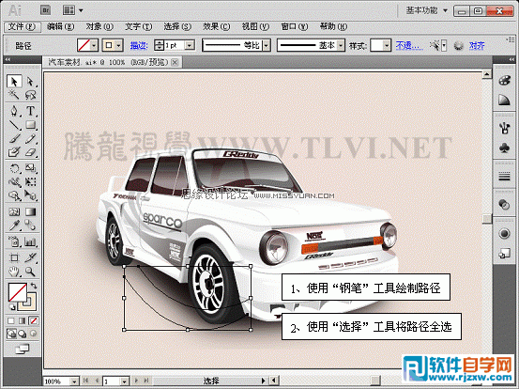The image size is (519, 389).
Task: Select the Pencil tool
Action: click(30, 139)
